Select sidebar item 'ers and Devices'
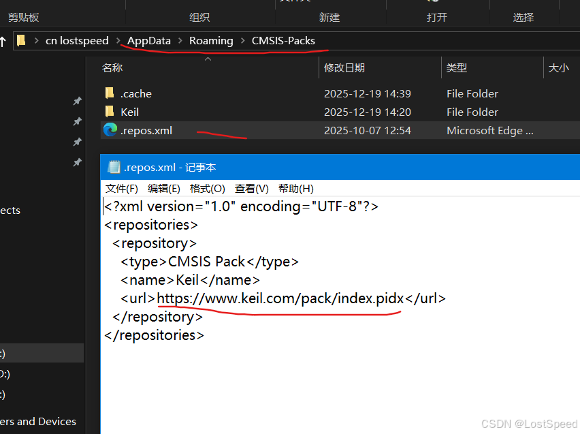 tap(37, 422)
